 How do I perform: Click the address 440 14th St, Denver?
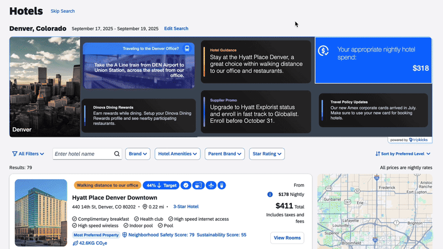(x=104, y=206)
